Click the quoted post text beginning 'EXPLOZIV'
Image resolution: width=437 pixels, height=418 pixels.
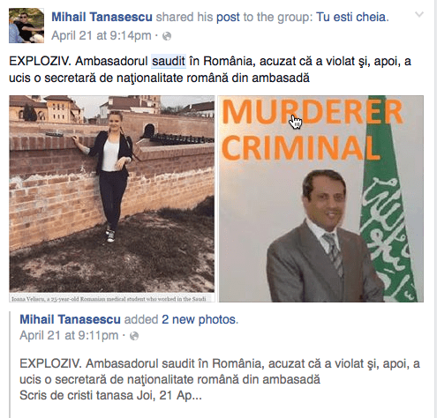[x=220, y=371]
